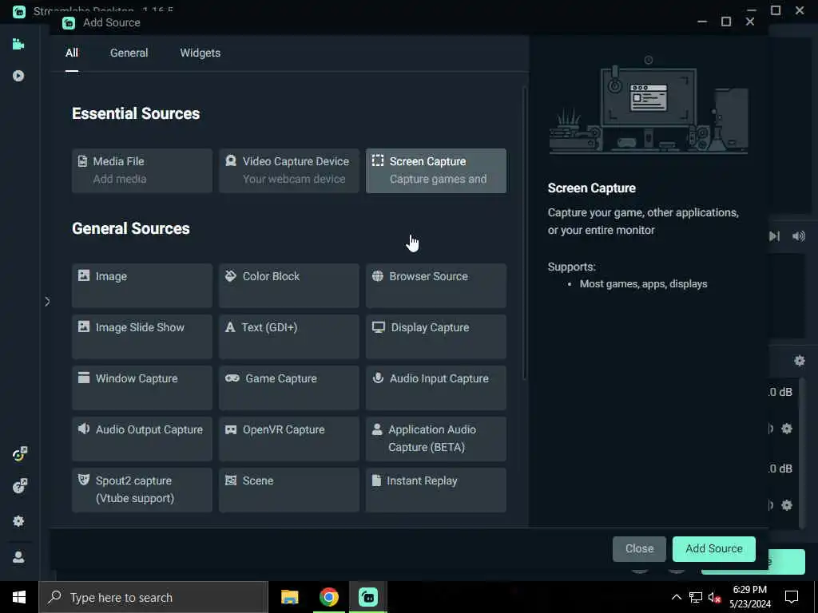Select the Display Capture source
818x613 pixels.
click(x=436, y=336)
